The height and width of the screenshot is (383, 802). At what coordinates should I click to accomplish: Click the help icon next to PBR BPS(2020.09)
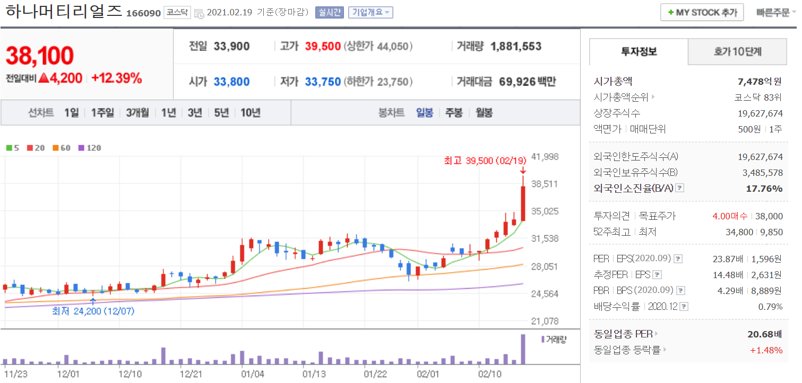pos(680,291)
